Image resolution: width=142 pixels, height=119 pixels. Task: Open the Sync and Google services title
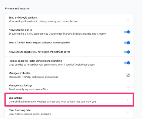click(23, 18)
